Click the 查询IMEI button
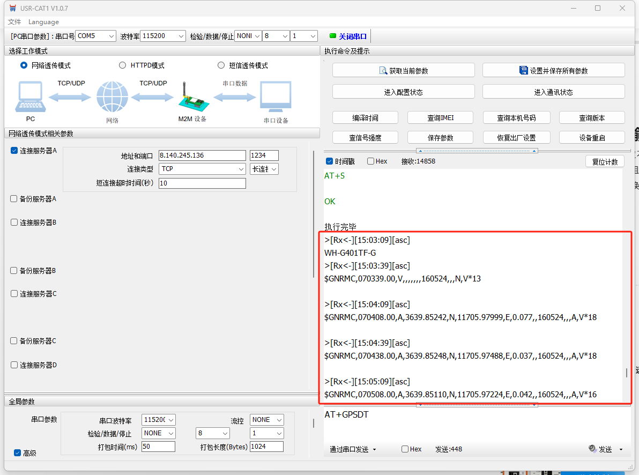This screenshot has width=639, height=475. point(440,118)
